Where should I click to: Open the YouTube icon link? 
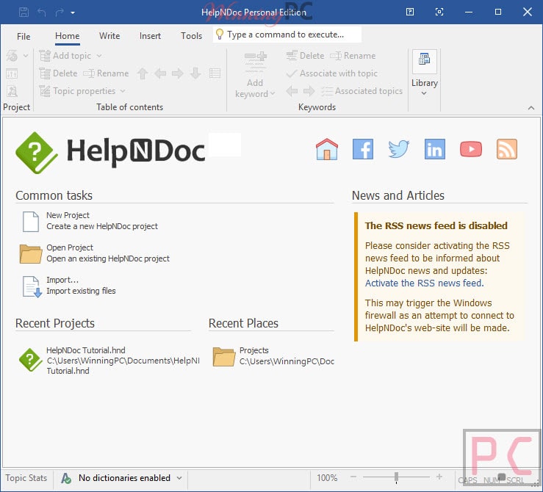coord(470,149)
